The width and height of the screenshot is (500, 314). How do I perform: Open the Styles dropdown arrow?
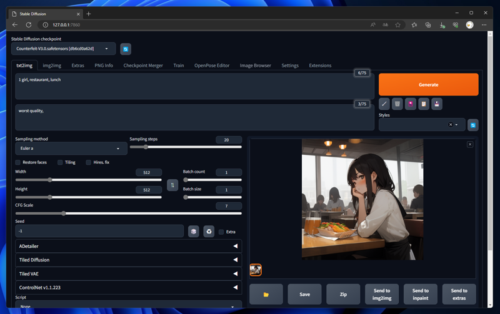[456, 124]
